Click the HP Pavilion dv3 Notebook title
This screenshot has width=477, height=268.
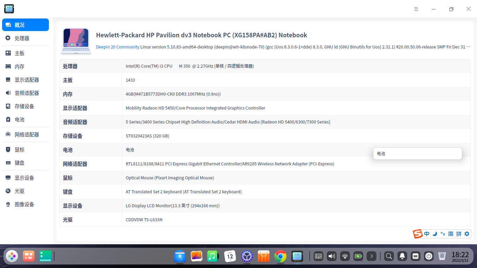click(x=201, y=35)
